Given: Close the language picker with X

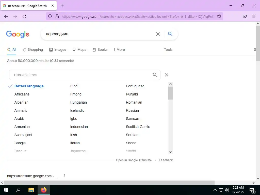Looking at the screenshot, I should [x=167, y=75].
